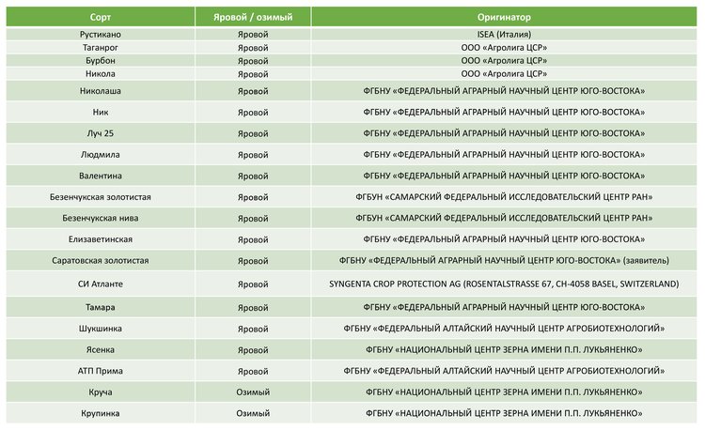Select the "Николаша" row name

tap(100, 91)
